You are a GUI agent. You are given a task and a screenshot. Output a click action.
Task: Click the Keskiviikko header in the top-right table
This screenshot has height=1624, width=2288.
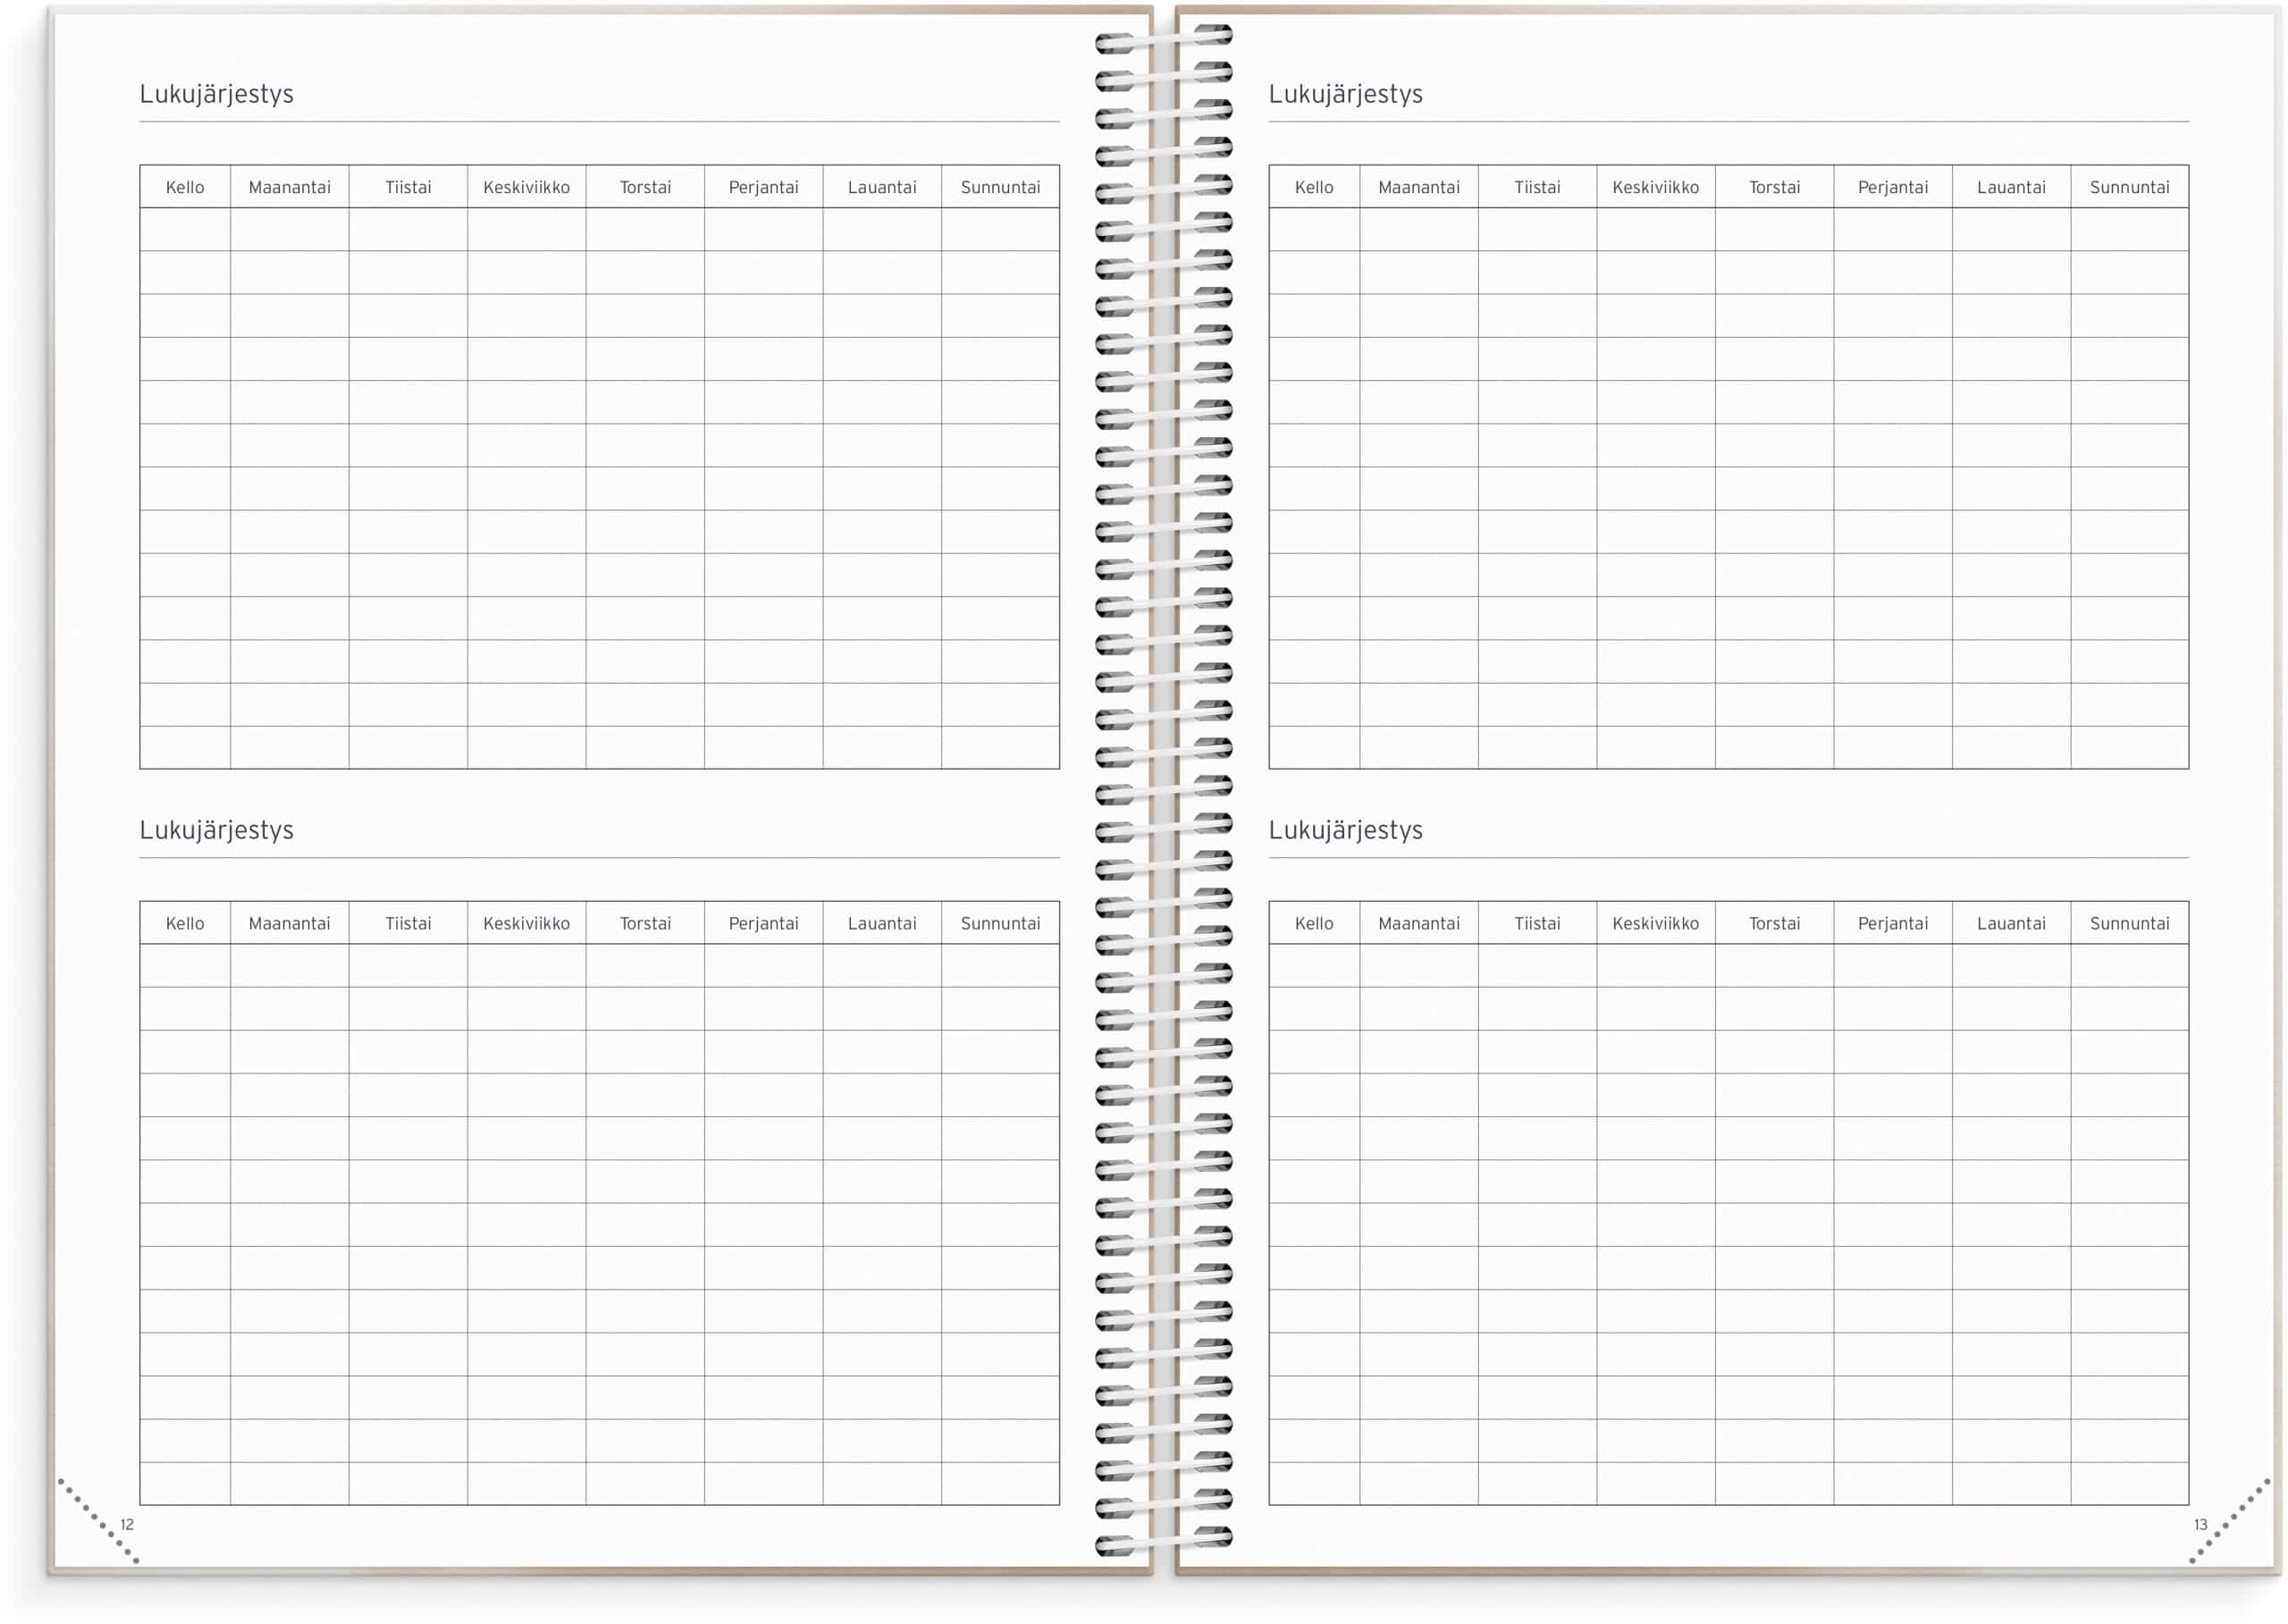click(x=1655, y=187)
